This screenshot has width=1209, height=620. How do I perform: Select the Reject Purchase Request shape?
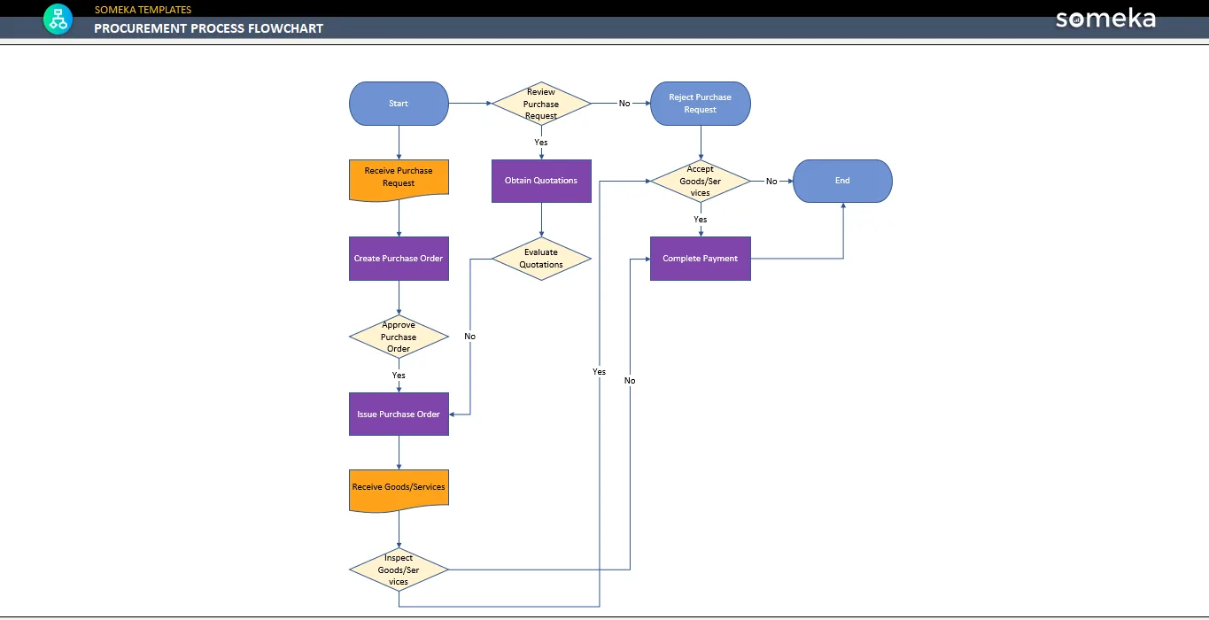pos(701,104)
